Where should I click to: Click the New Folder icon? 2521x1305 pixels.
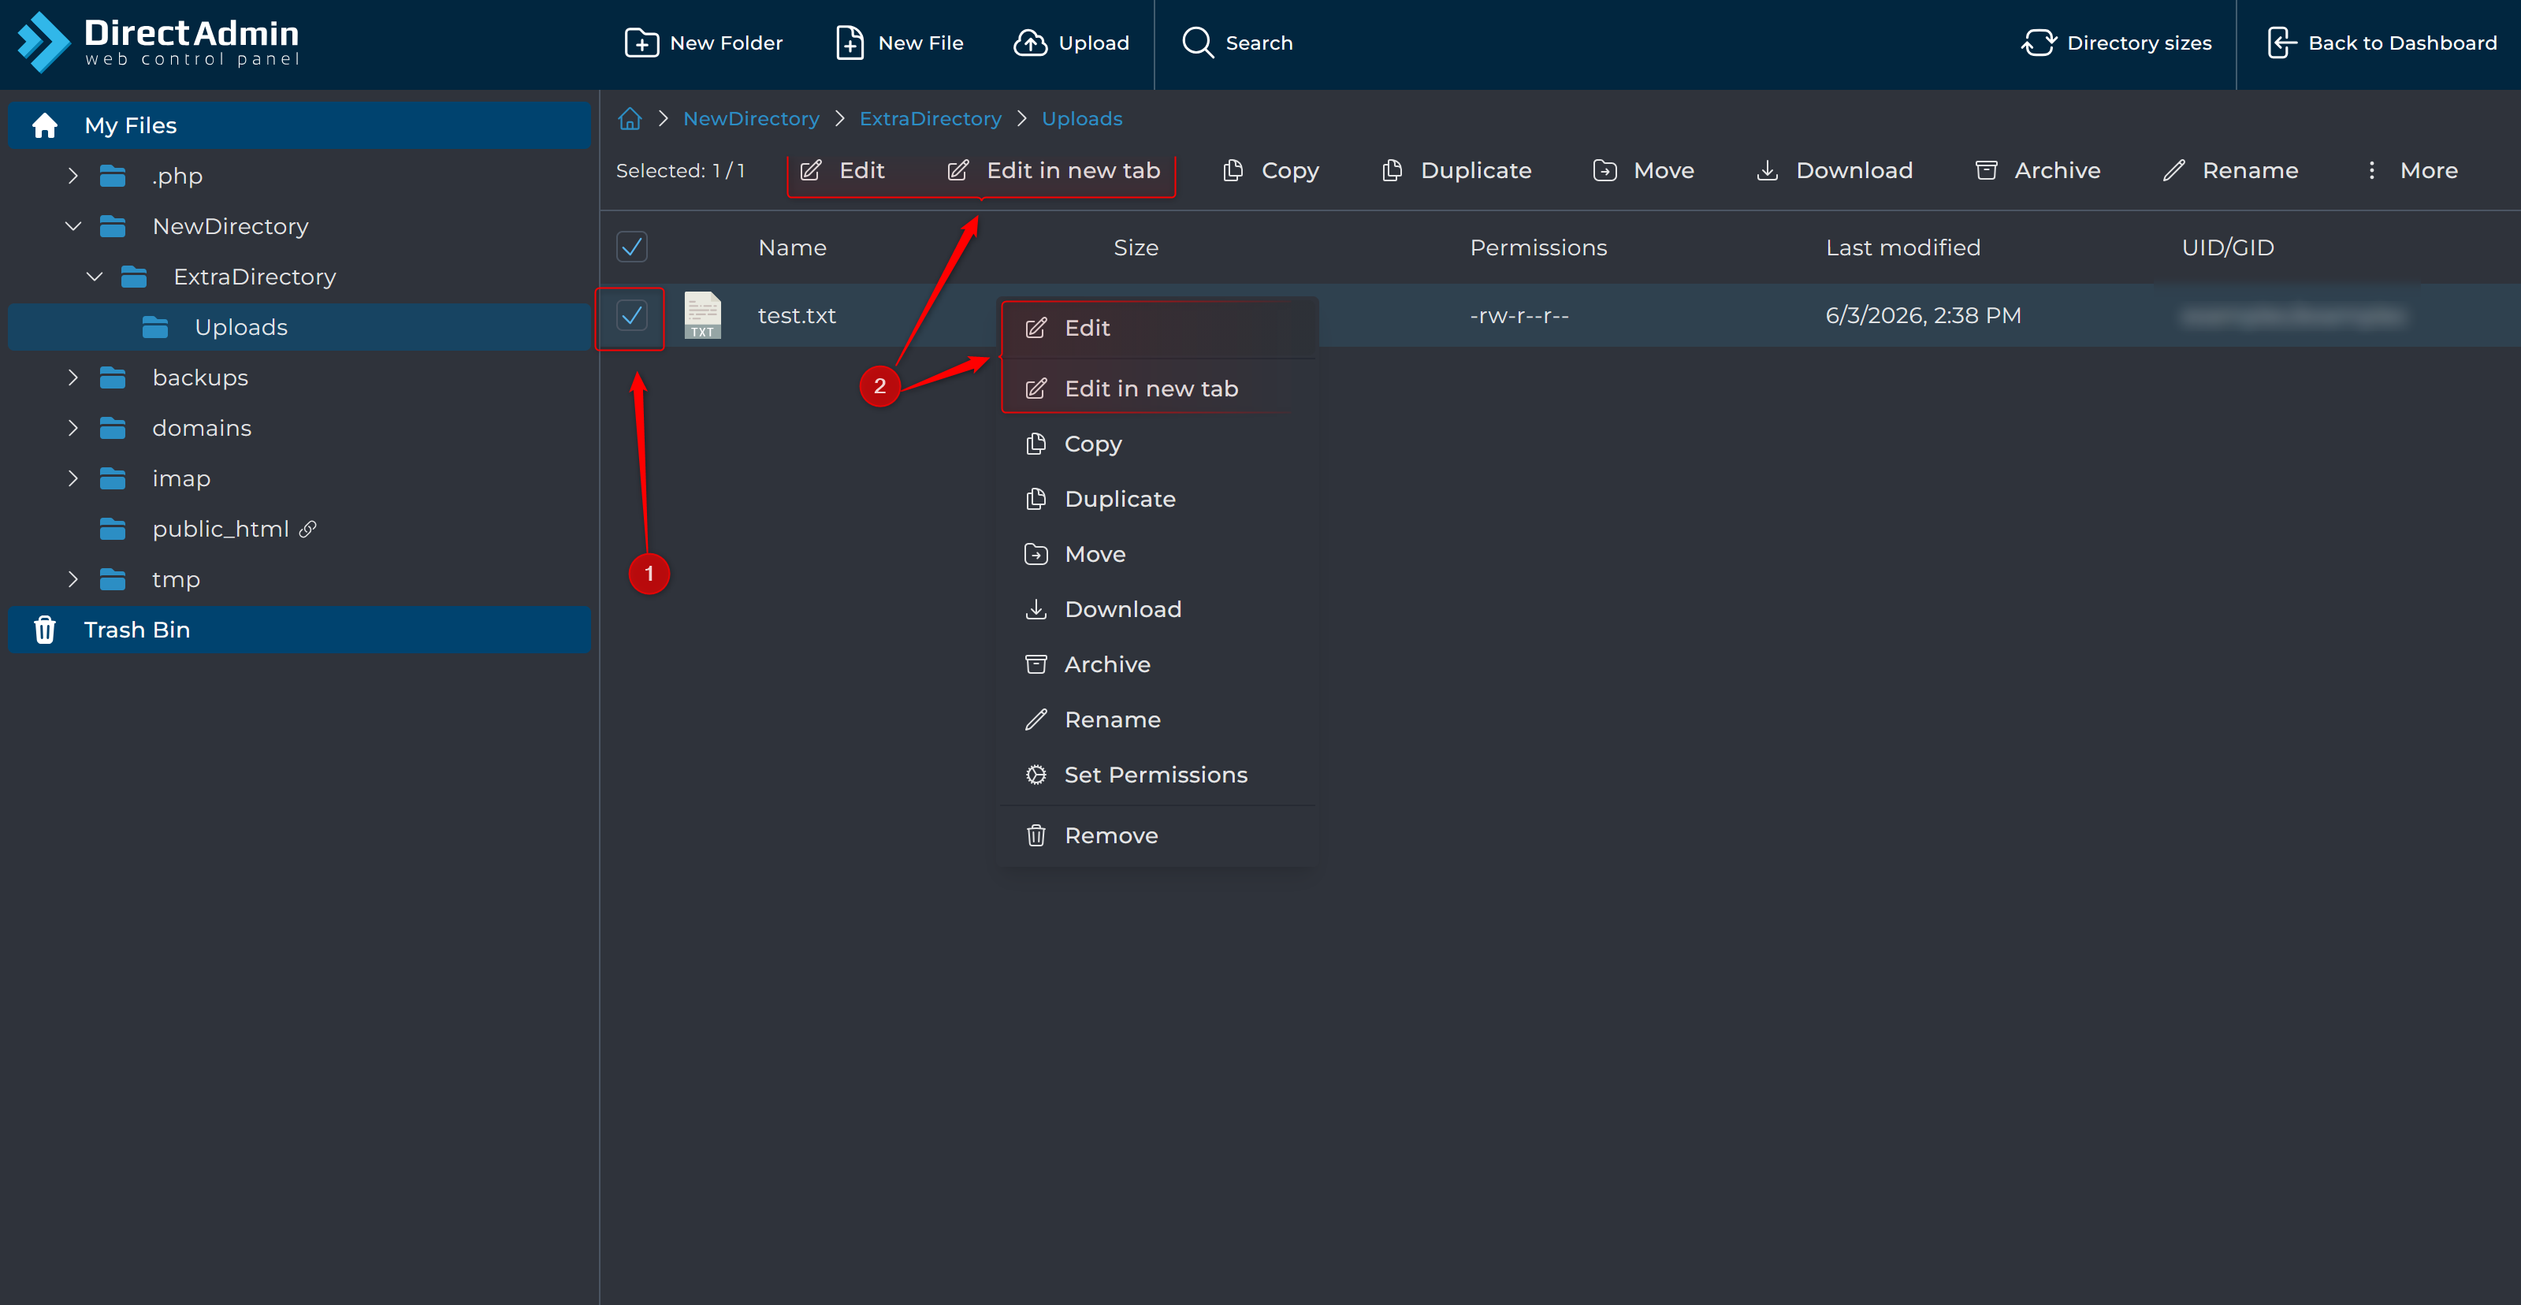(642, 43)
